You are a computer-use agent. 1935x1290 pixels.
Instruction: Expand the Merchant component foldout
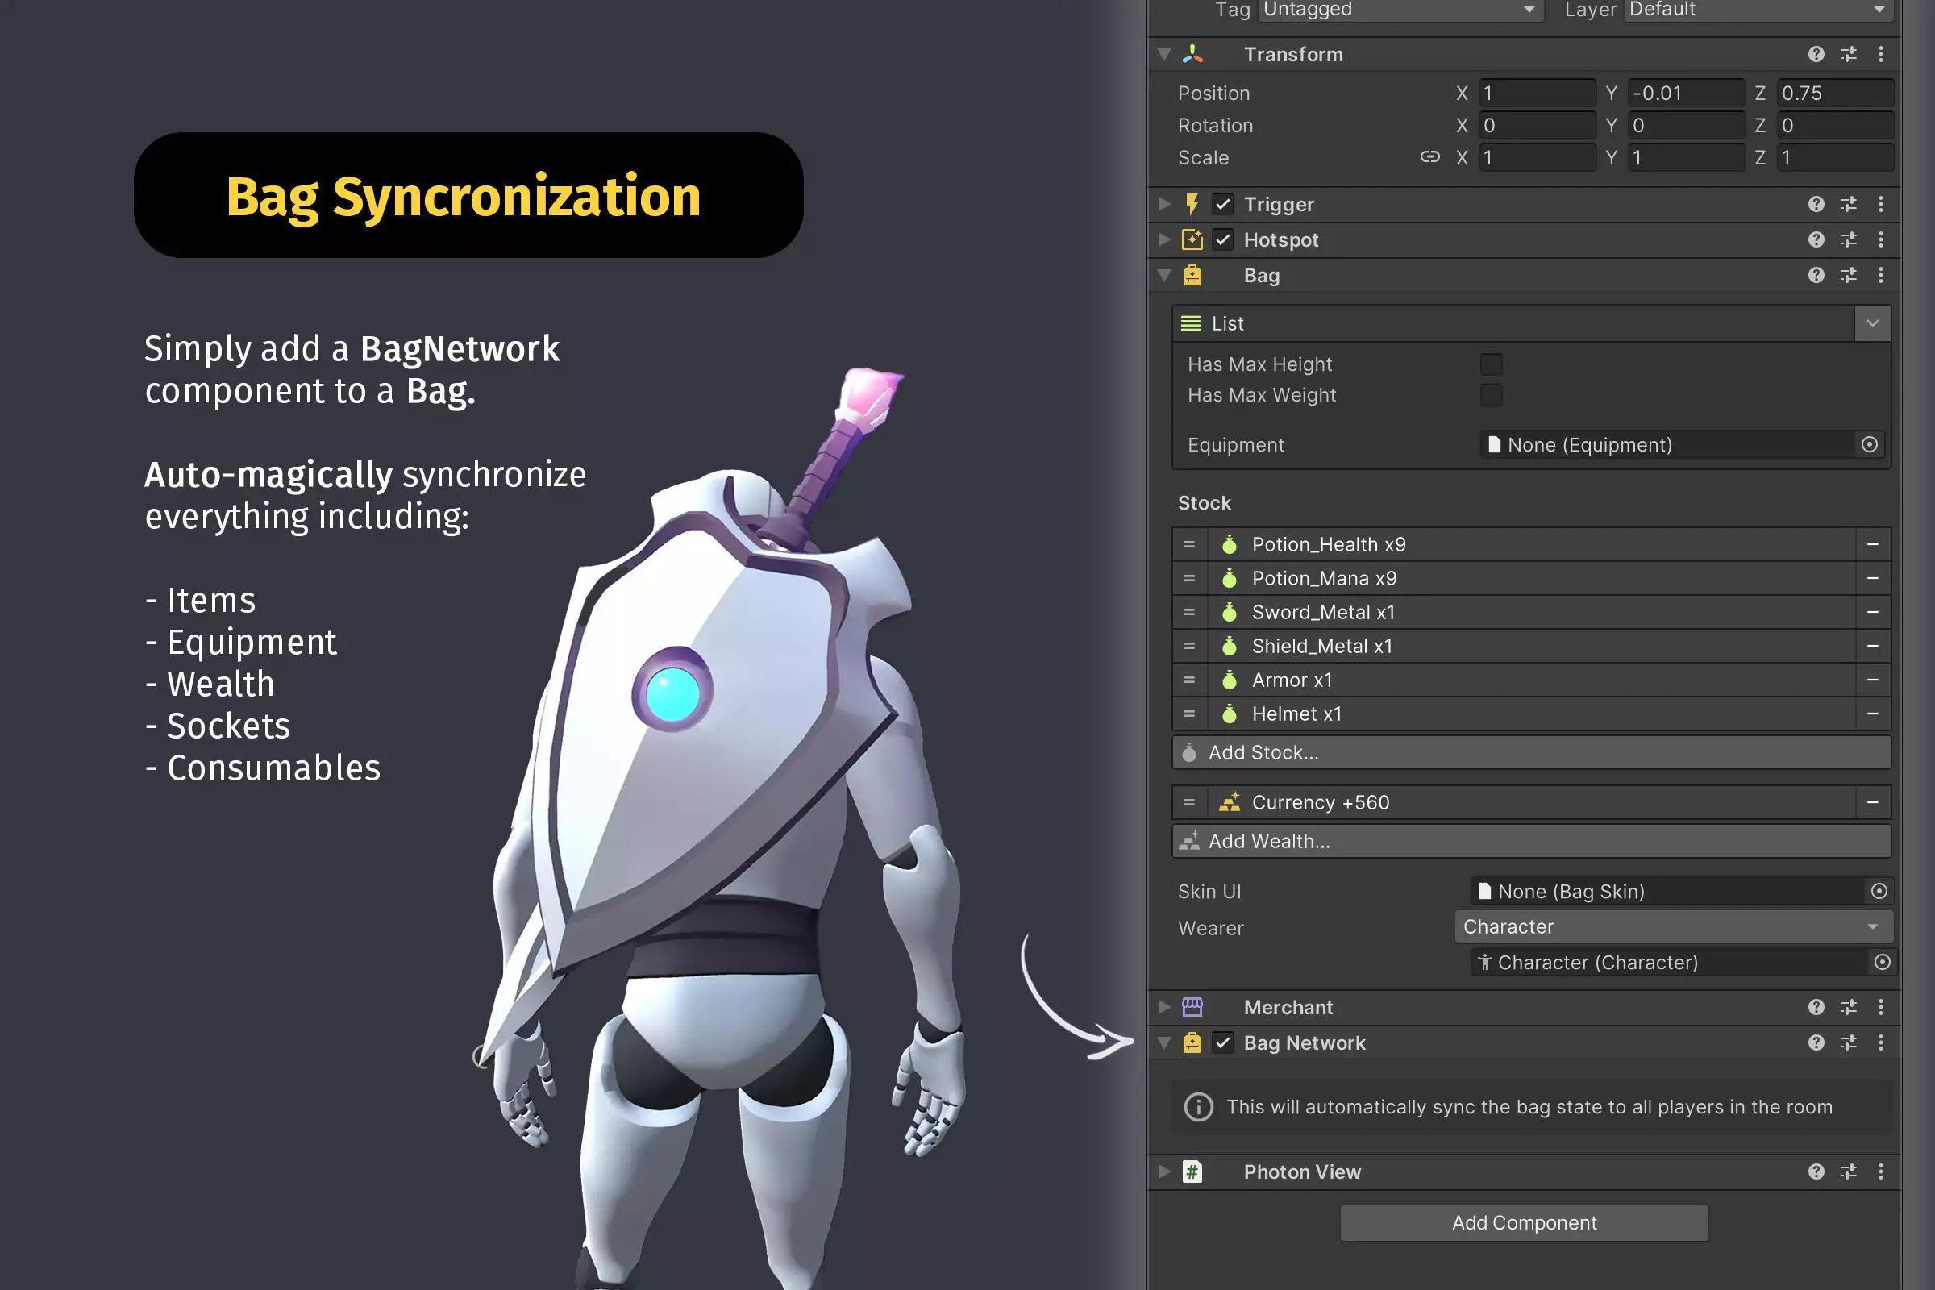point(1164,1007)
